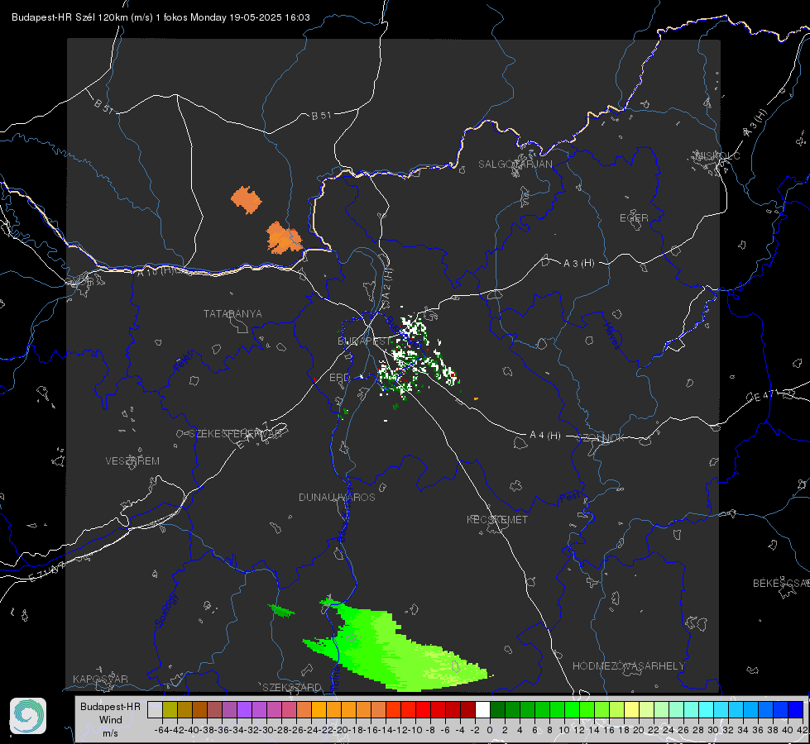810x744 pixels.
Task: Click the blue 'Heves' county label
Action: tap(612, 336)
